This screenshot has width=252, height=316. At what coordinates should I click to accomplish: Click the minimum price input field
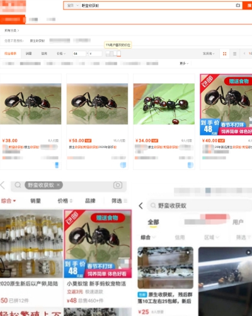(x=79, y=54)
